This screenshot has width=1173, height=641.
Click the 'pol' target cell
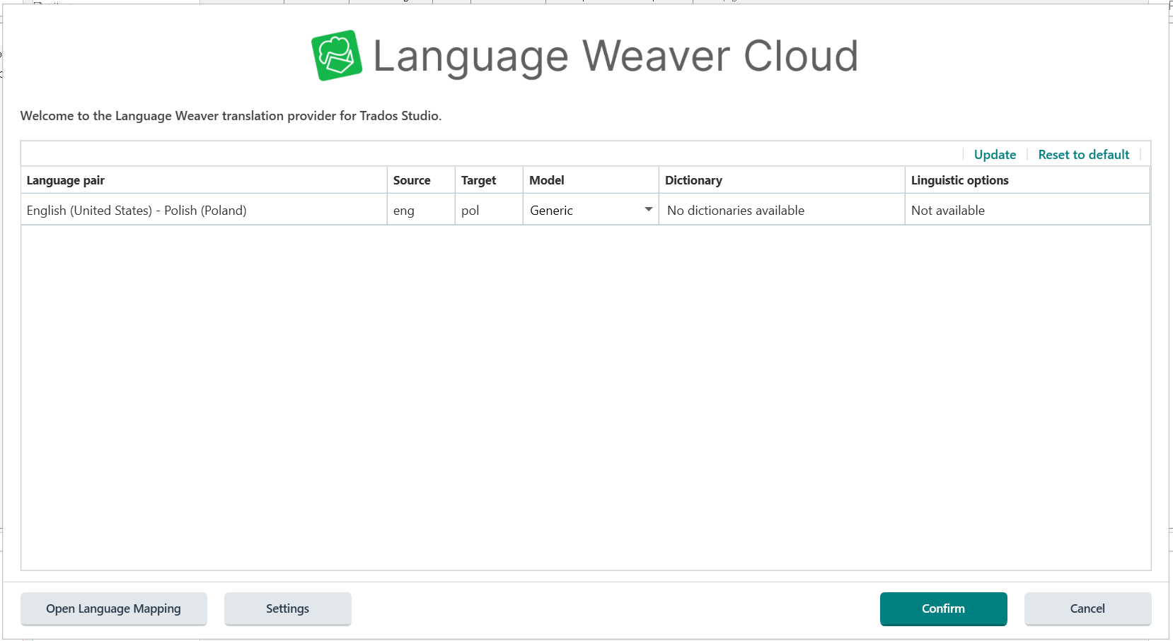(x=489, y=210)
